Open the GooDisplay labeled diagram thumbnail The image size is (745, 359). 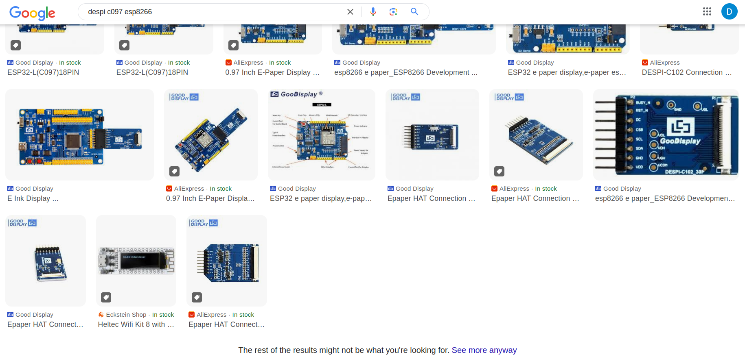[x=321, y=135]
